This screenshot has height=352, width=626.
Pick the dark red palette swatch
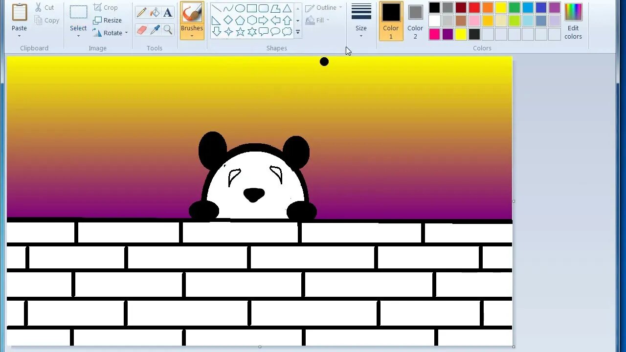click(461, 7)
